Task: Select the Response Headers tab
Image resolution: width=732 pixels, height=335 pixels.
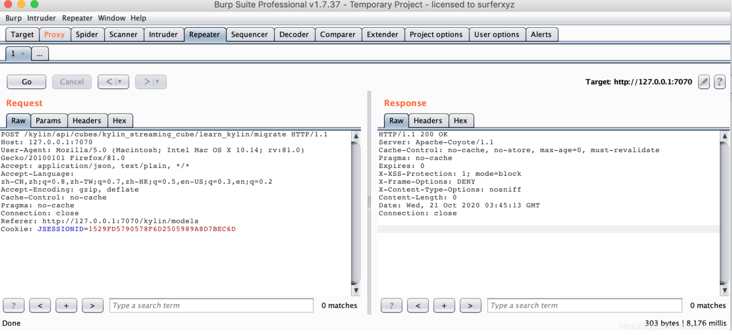Action: pyautogui.click(x=428, y=121)
